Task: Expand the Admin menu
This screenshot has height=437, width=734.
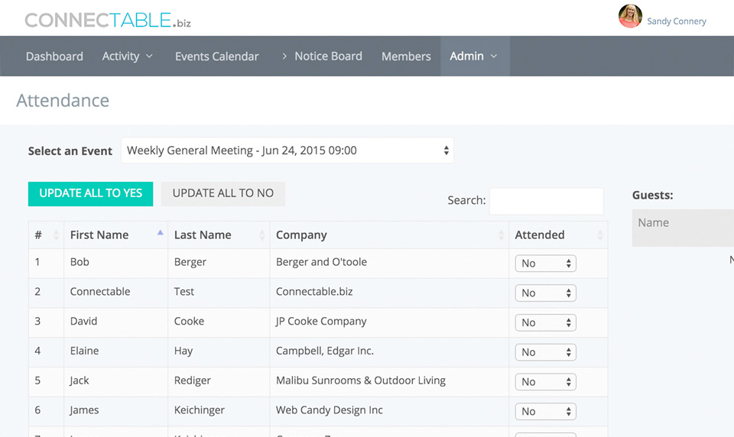Action: [474, 56]
